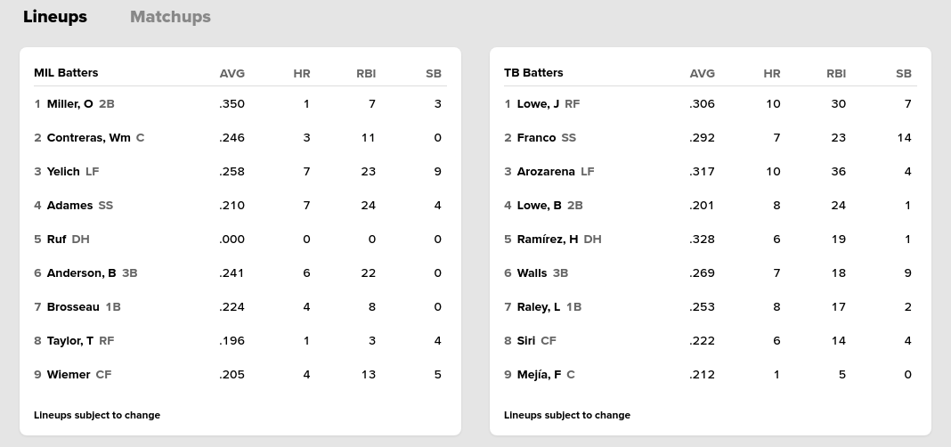Click Walls in TB lineup
Screen dimensions: 951x447
coord(532,273)
